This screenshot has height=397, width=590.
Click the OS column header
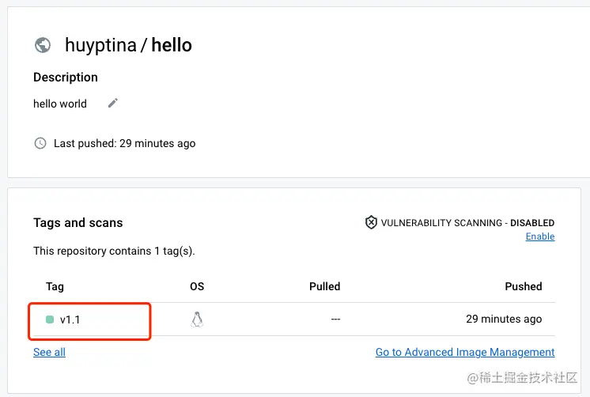[197, 286]
